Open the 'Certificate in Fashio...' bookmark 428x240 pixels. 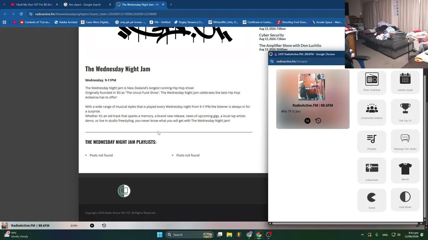(x=258, y=22)
